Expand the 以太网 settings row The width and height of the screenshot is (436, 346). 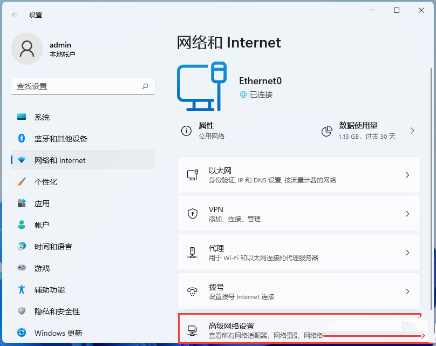pos(408,173)
